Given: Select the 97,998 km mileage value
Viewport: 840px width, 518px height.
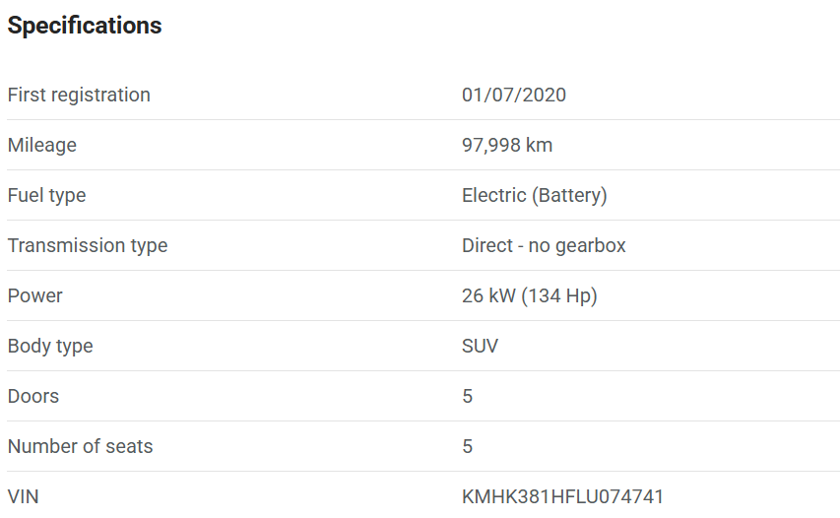Looking at the screenshot, I should click(507, 146).
